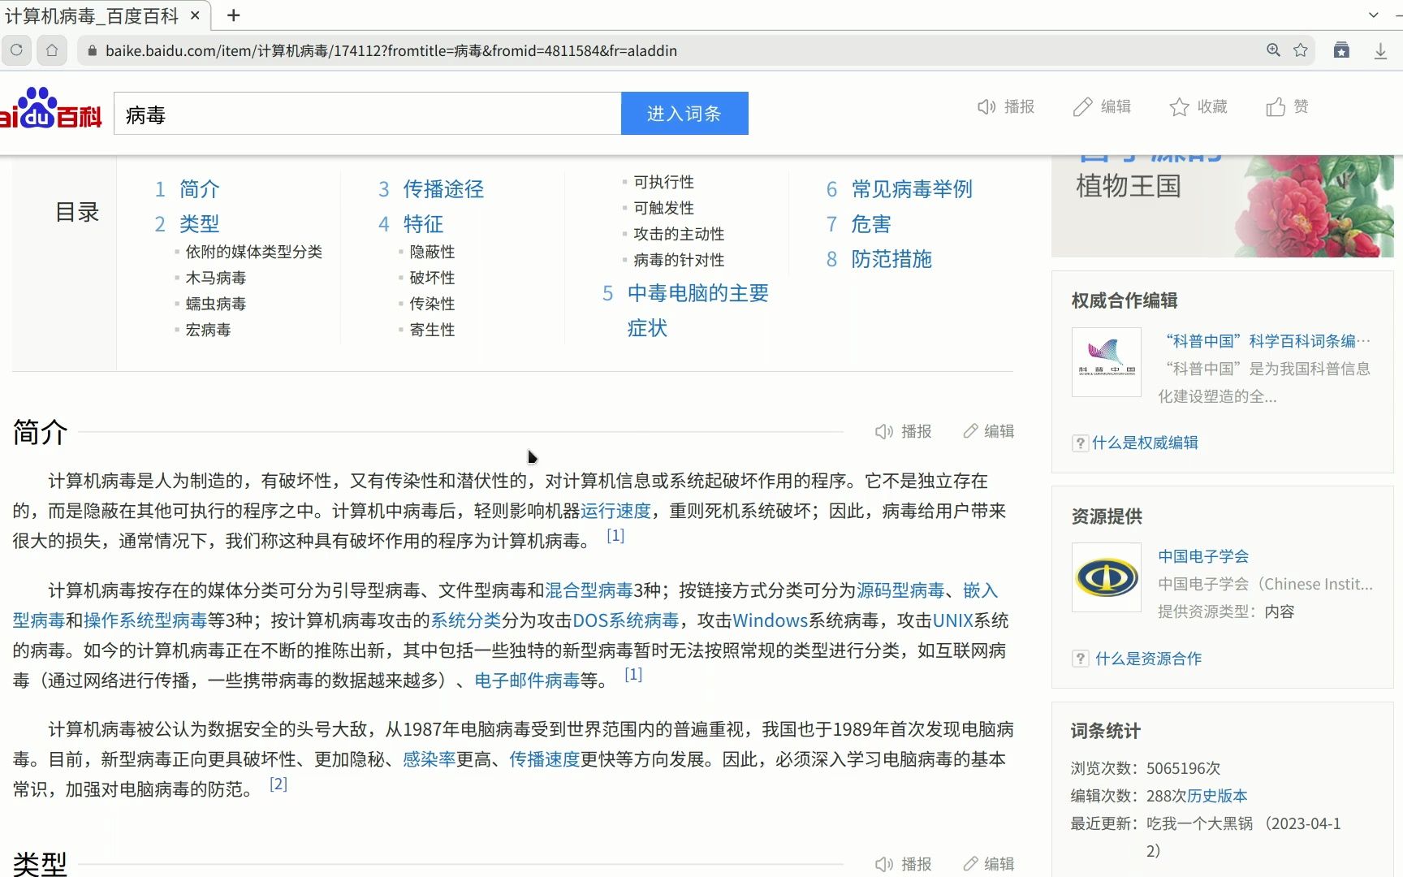Reload the page with the refresh icon
1403x877 pixels.
[x=16, y=50]
